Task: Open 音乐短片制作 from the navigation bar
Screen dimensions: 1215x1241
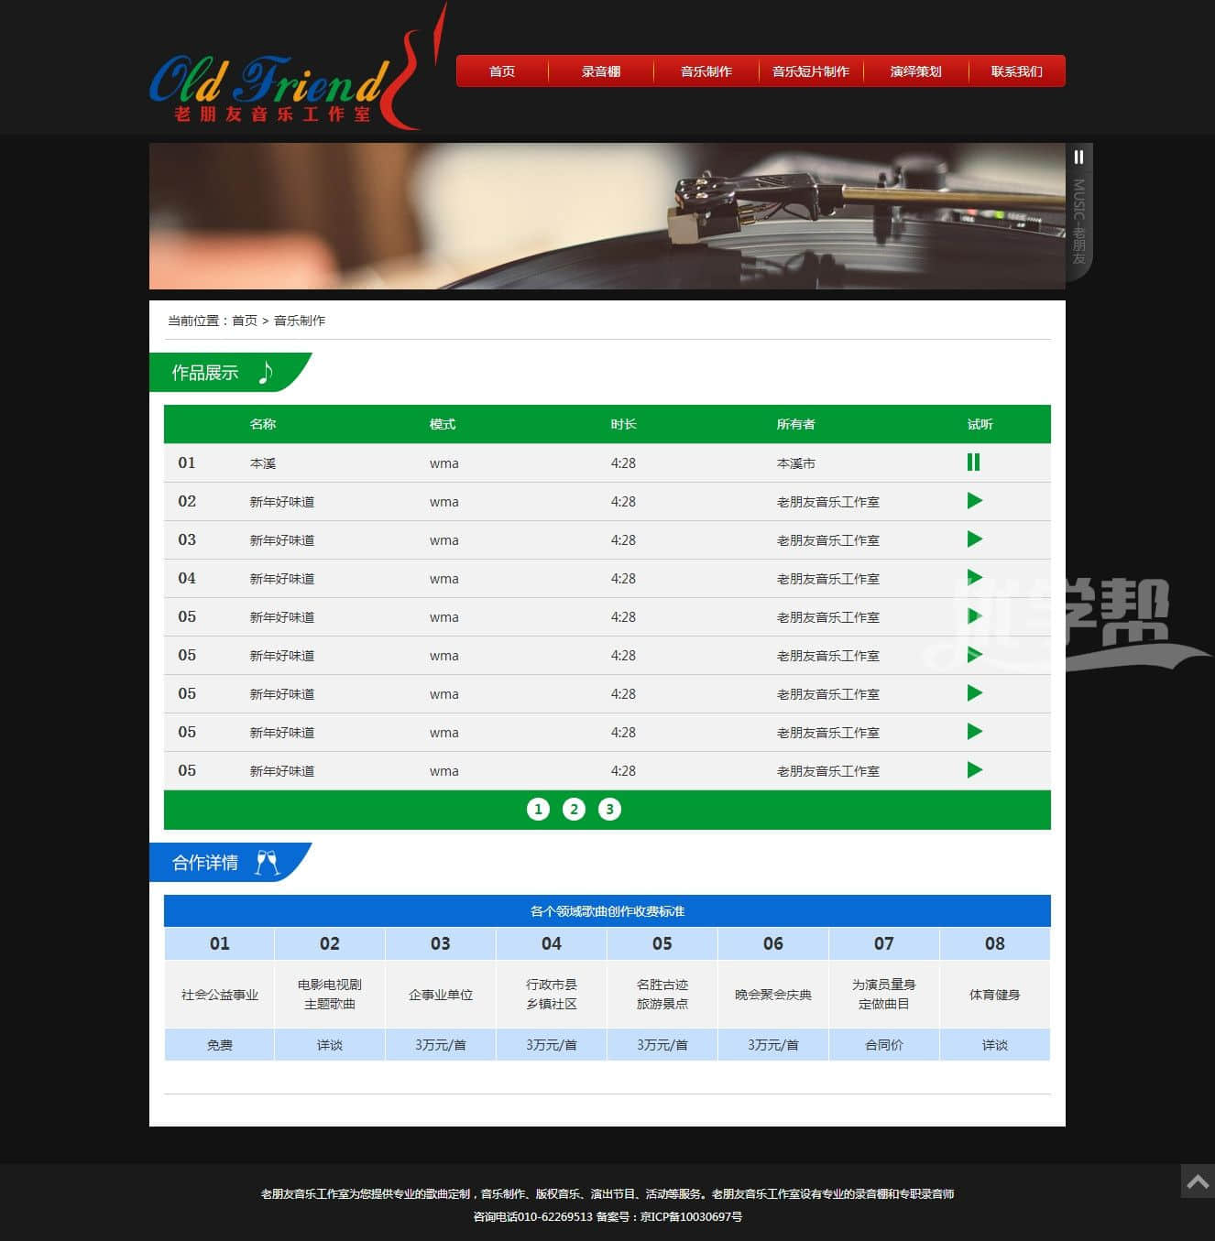Action: pos(811,71)
